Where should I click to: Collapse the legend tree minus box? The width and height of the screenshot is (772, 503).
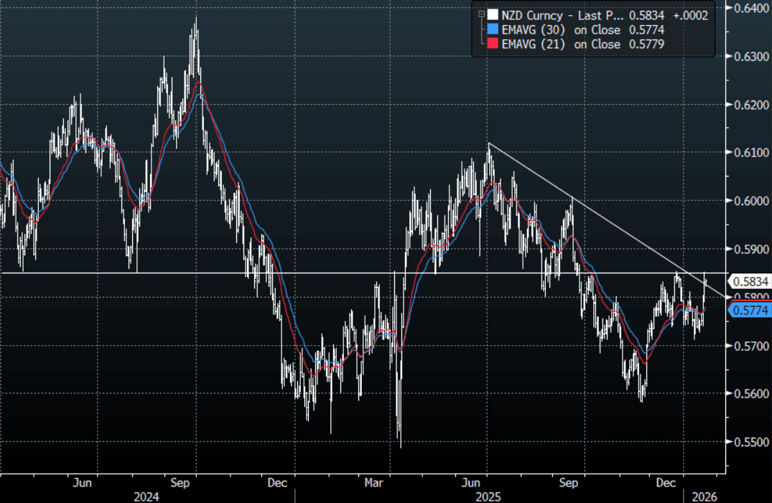click(480, 14)
